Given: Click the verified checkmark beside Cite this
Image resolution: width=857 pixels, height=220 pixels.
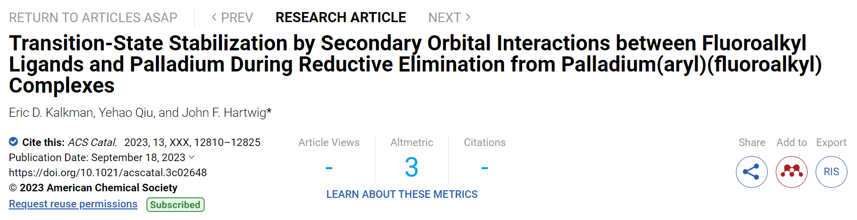Looking at the screenshot, I should pyautogui.click(x=14, y=142).
